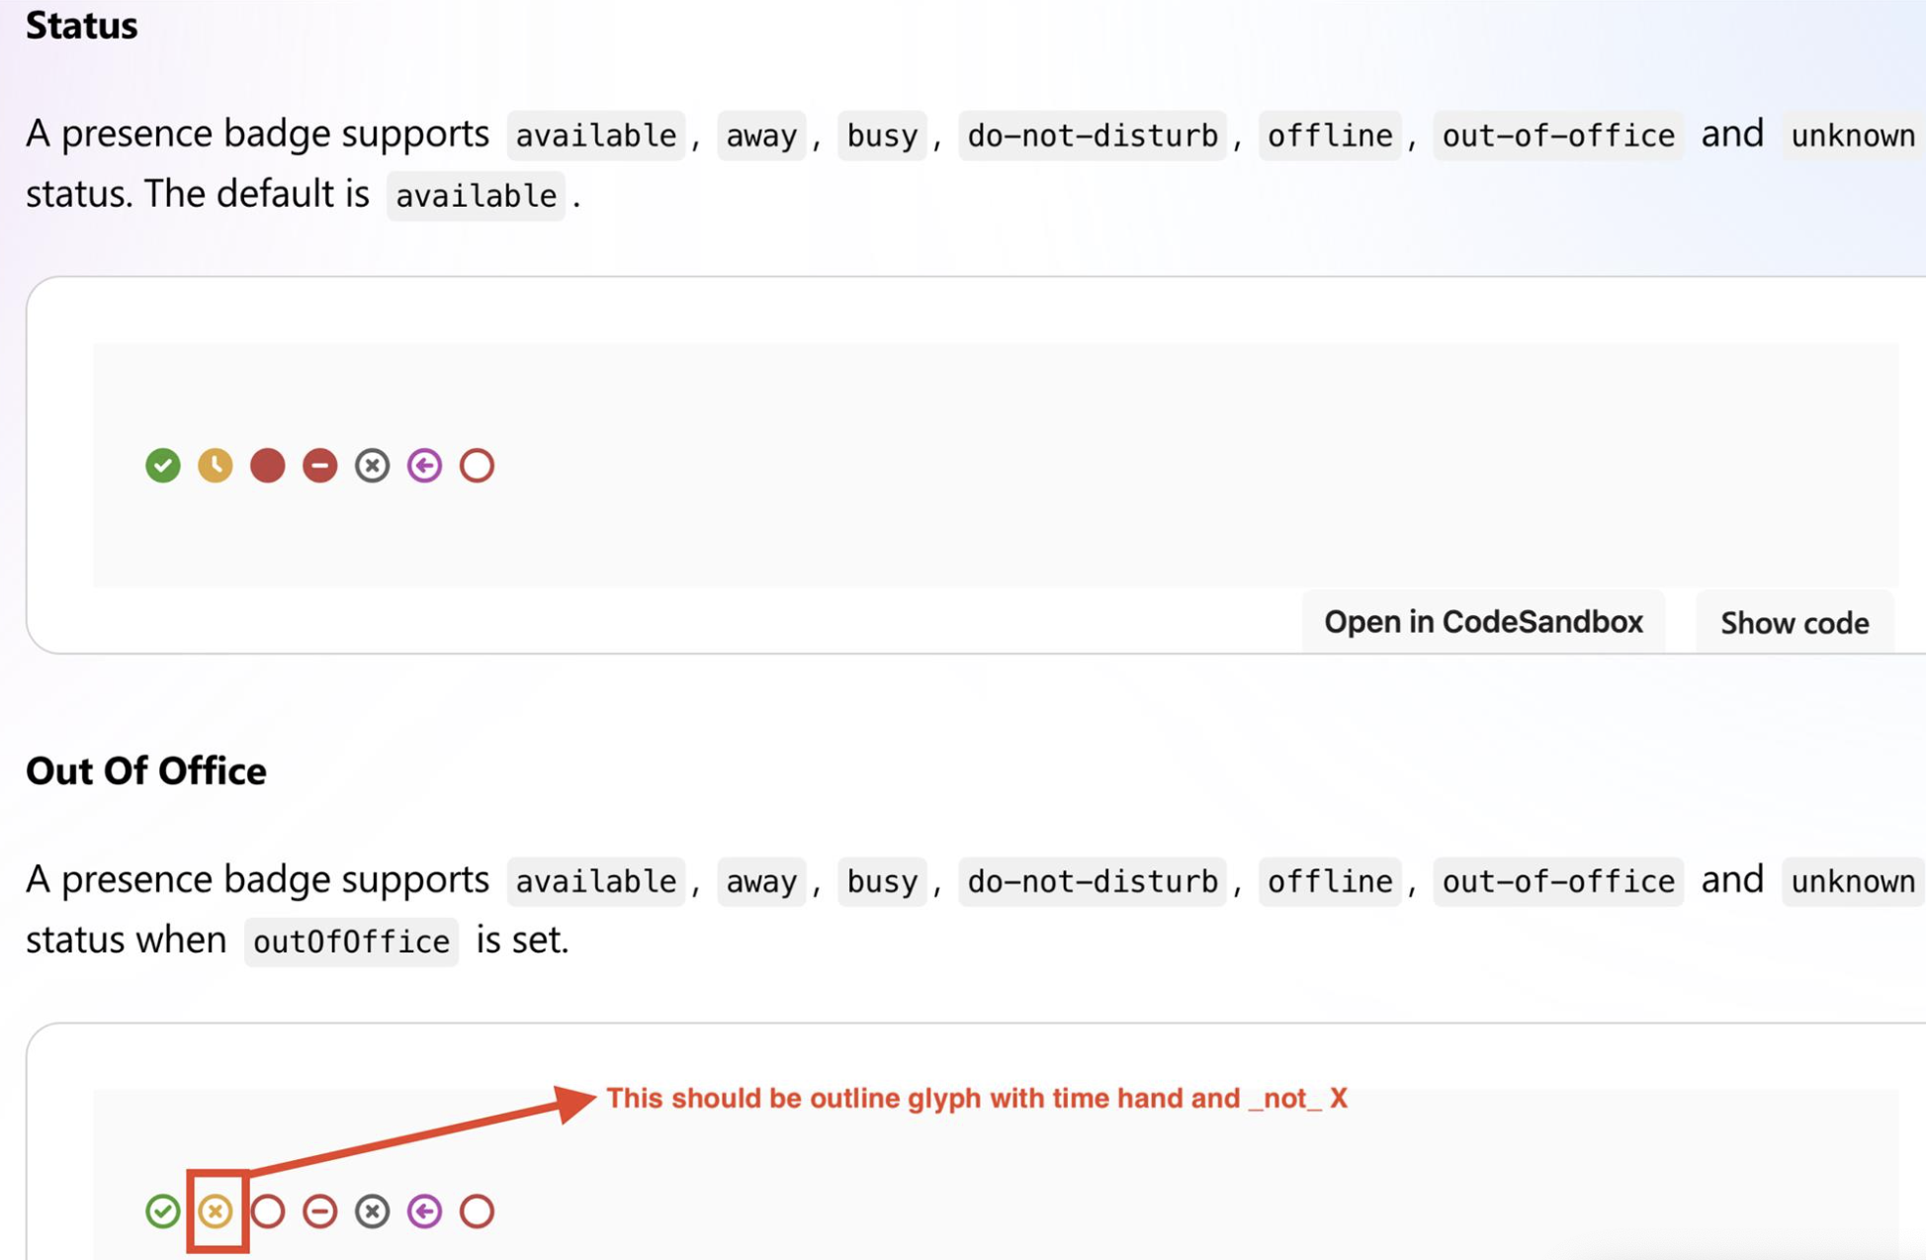Screen dimensions: 1926x1260
Task: Select the available inline code label
Action: coord(594,135)
